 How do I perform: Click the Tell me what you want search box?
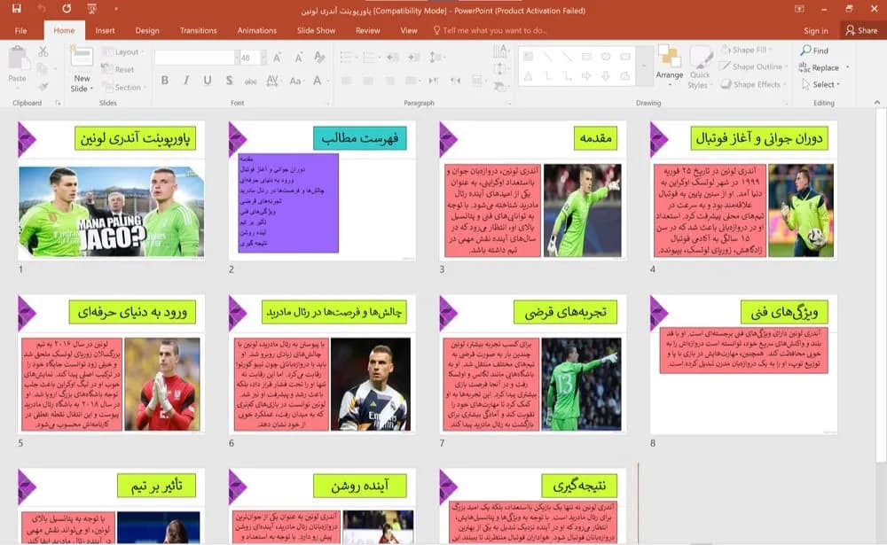tap(490, 30)
